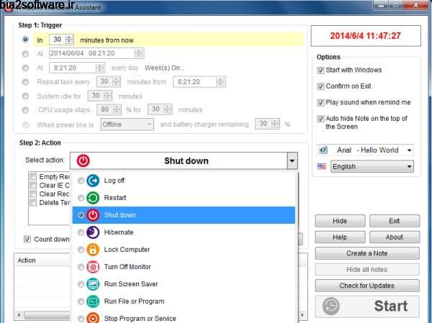The height and width of the screenshot is (323, 432).
Task: Open the date picker for 2014/06/04 field
Action: point(139,53)
